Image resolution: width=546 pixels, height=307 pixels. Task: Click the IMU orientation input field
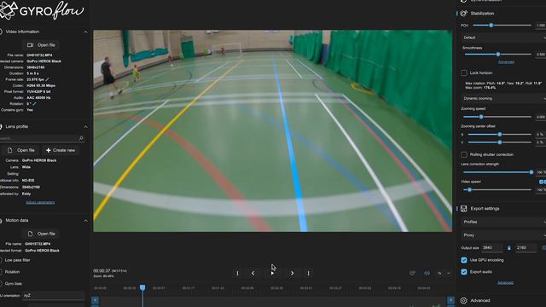coord(53,295)
